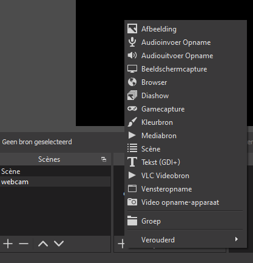Choose the monitor icon for Beeldschermcapture

point(132,69)
